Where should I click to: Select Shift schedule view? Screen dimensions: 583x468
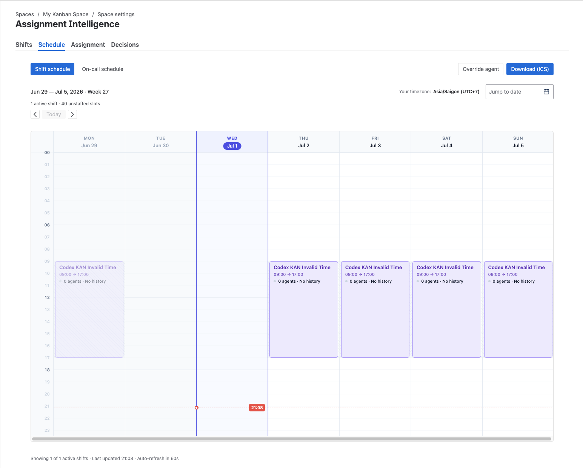click(x=52, y=69)
